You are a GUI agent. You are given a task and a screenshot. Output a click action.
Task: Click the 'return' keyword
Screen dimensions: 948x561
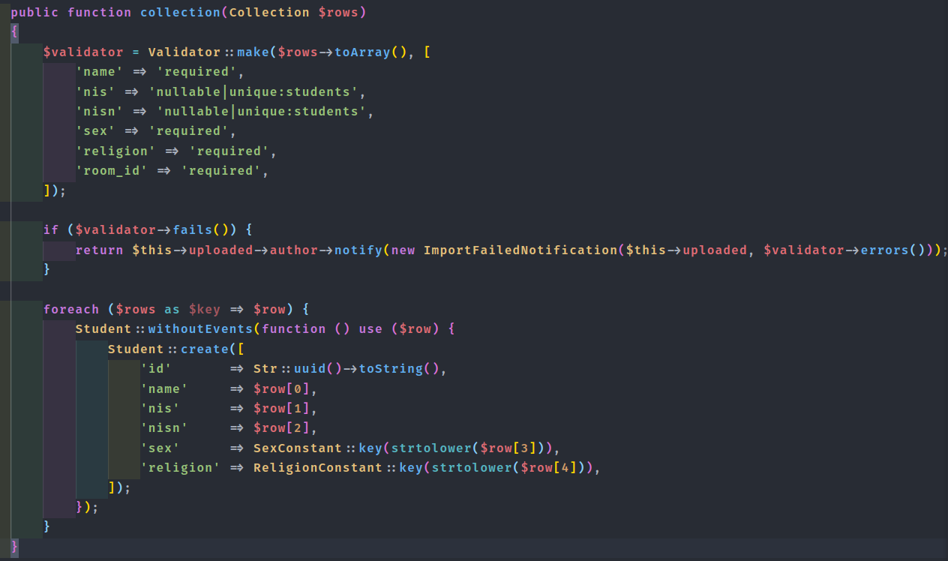click(100, 250)
